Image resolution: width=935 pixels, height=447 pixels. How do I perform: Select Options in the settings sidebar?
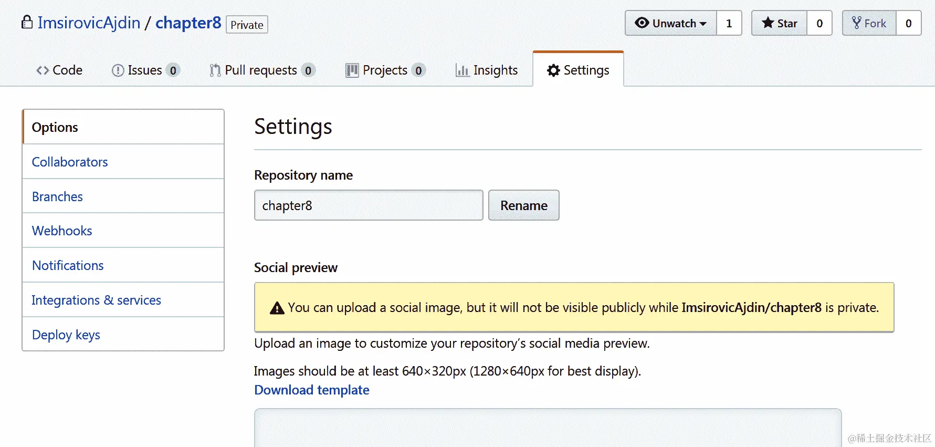coord(123,127)
